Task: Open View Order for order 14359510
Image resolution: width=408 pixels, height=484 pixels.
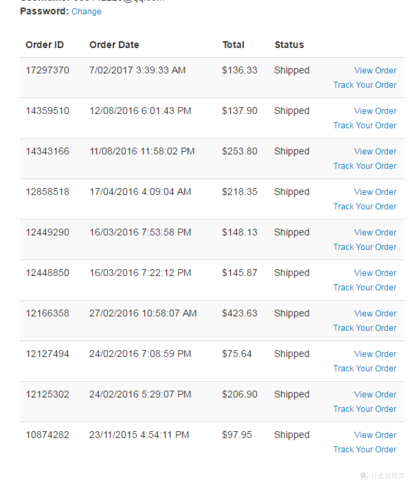Action: tap(375, 111)
